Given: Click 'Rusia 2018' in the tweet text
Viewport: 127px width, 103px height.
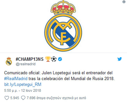Looking at the screenshot, I should (x=103, y=79).
